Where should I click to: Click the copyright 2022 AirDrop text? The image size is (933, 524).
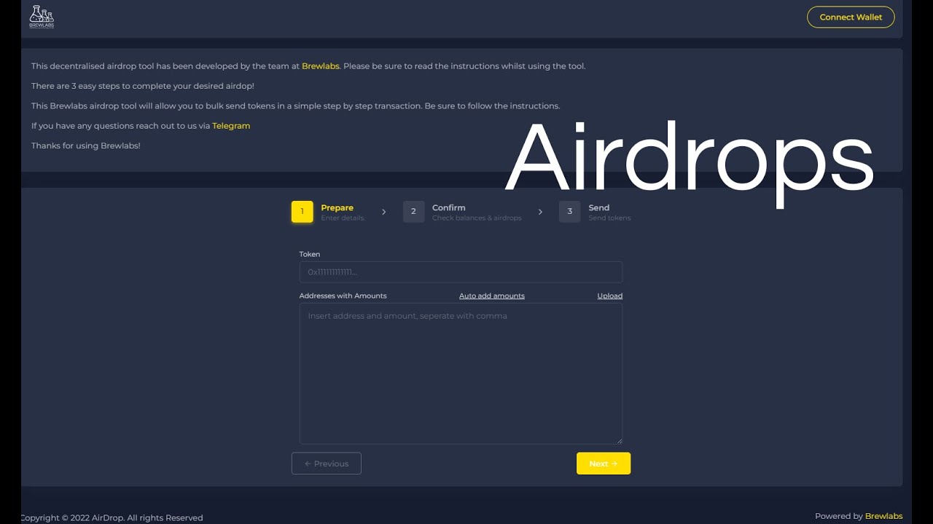tap(112, 518)
